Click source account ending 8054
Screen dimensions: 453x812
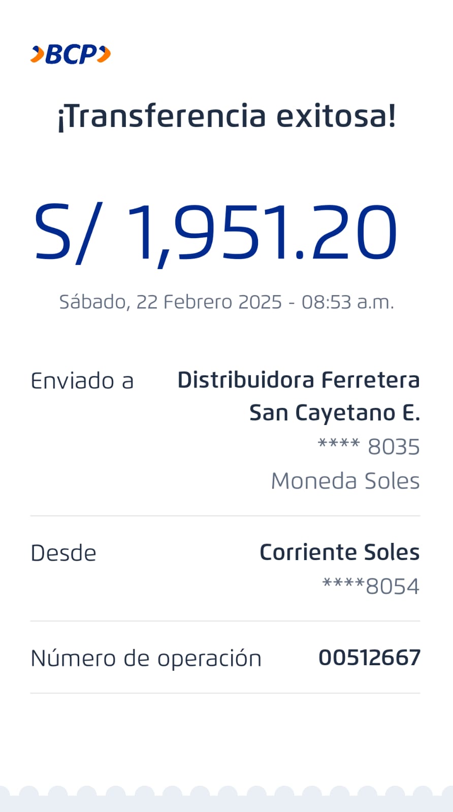(x=371, y=587)
